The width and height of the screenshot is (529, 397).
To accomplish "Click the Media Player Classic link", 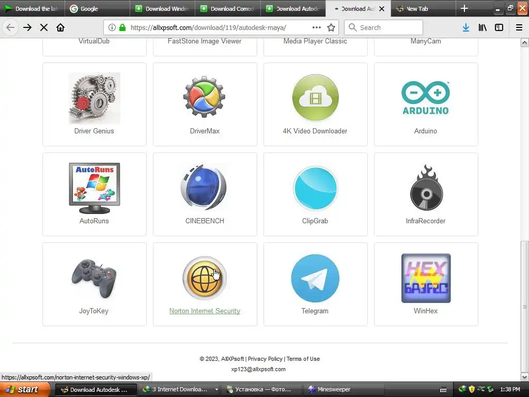I will pos(315,41).
